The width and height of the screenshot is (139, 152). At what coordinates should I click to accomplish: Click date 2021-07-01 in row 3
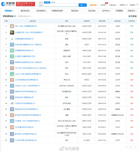click(x=102, y=39)
